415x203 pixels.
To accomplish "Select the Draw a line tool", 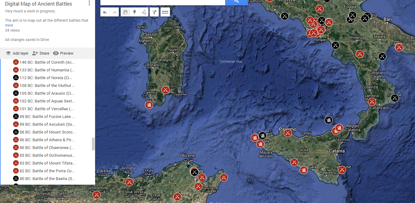I will click(x=144, y=12).
